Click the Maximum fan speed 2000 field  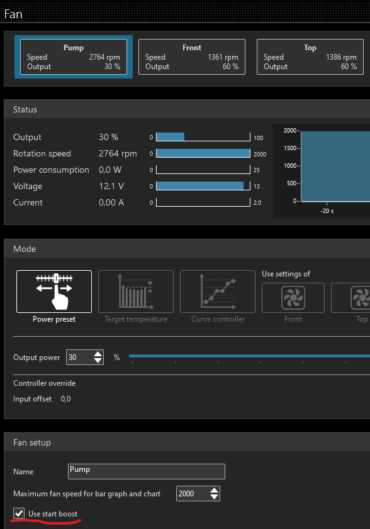(193, 494)
